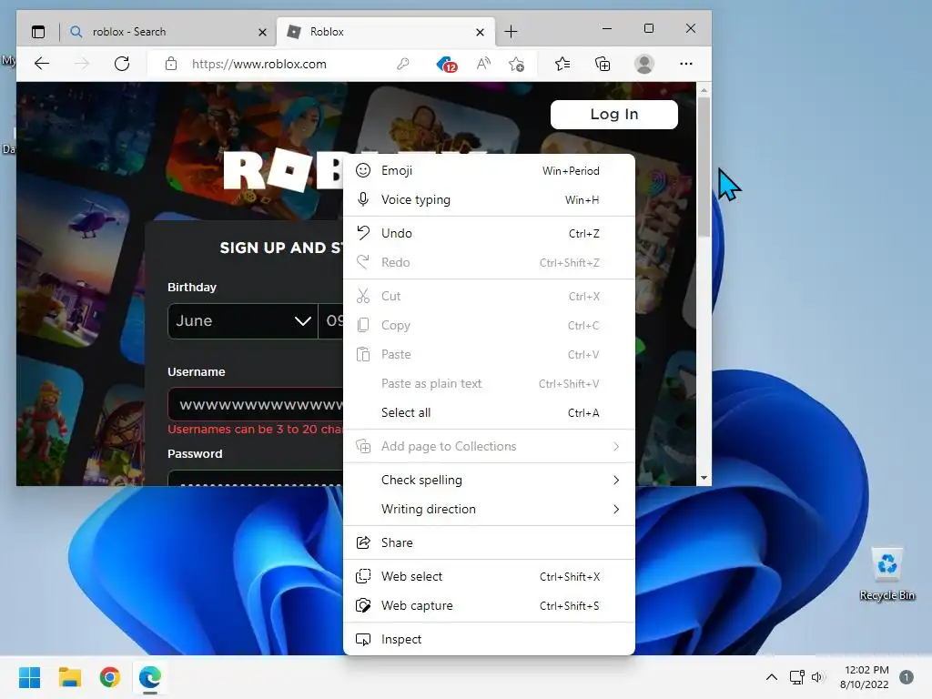Choose Inspect in the context menu

coord(489,639)
